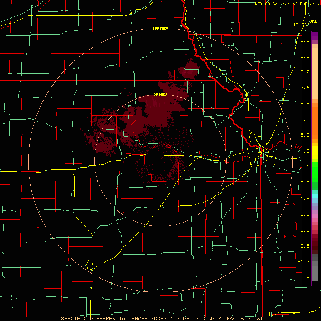Screen dimensions: 321x321
Task: Click the 2.6 scale value
Action: [305, 183]
